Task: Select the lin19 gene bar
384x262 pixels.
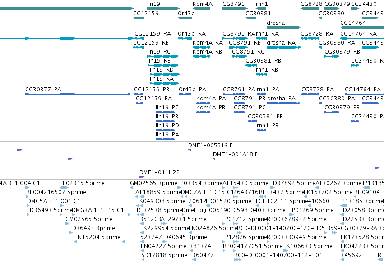Action: (x=163, y=9)
